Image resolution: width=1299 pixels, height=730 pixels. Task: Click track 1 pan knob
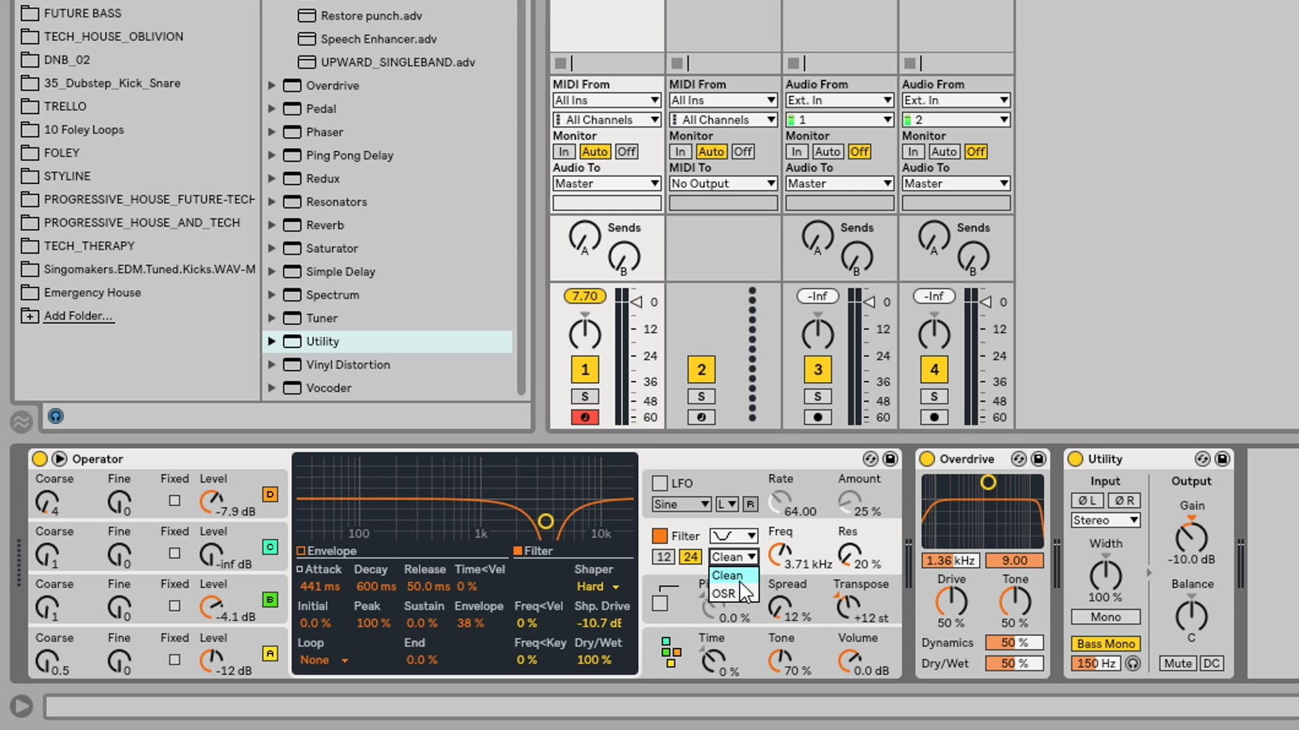(585, 334)
